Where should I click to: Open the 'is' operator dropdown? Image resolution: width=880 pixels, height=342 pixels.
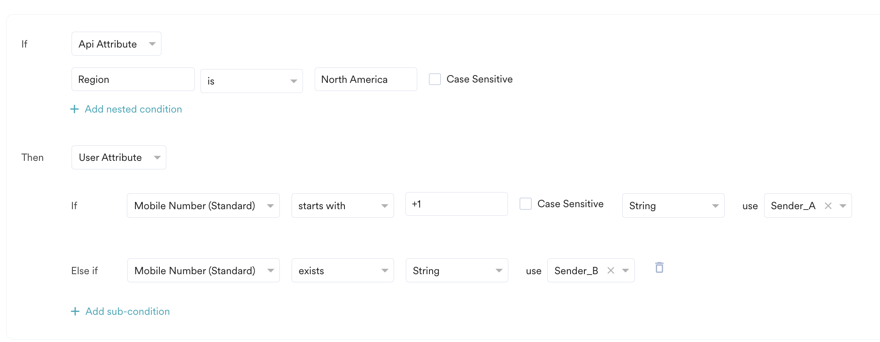coord(251,81)
